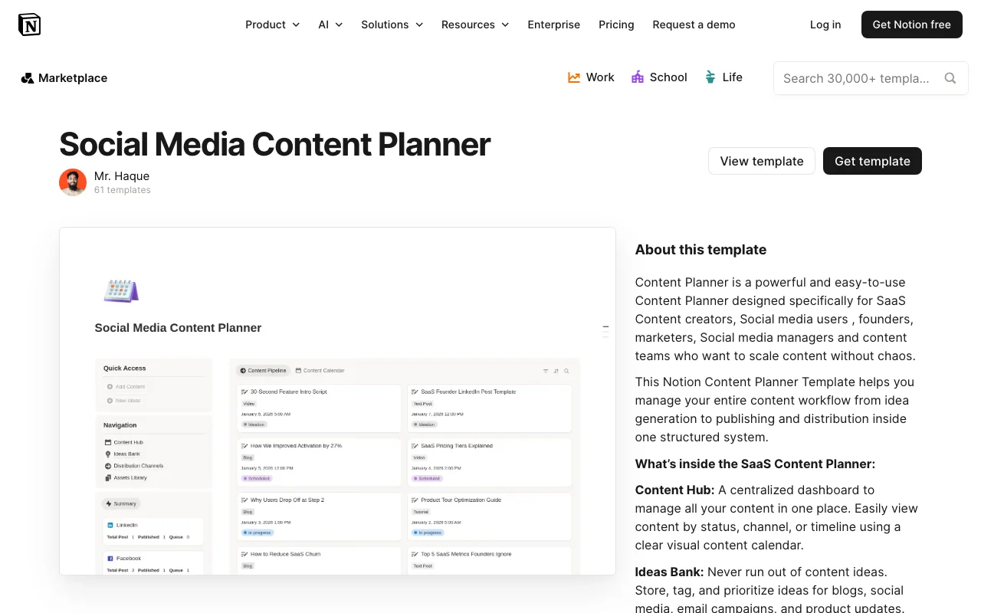
Task: Click the Product Tour Optimization Guide card
Action: point(489,516)
